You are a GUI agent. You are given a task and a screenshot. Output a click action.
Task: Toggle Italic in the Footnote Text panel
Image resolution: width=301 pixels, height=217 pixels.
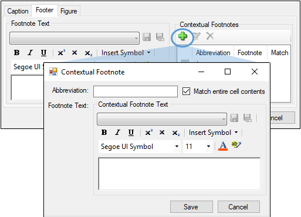click(x=30, y=53)
